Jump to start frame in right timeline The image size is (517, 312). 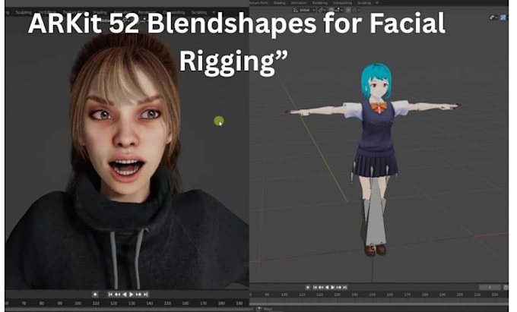[x=315, y=287]
